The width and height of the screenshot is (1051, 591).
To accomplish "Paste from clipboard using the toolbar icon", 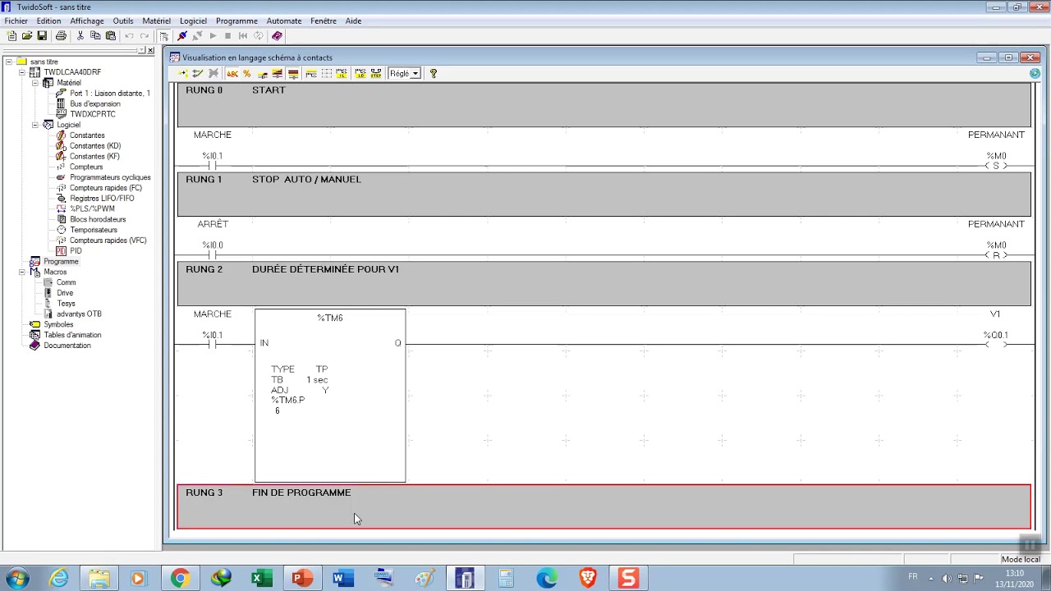I will 110,36.
